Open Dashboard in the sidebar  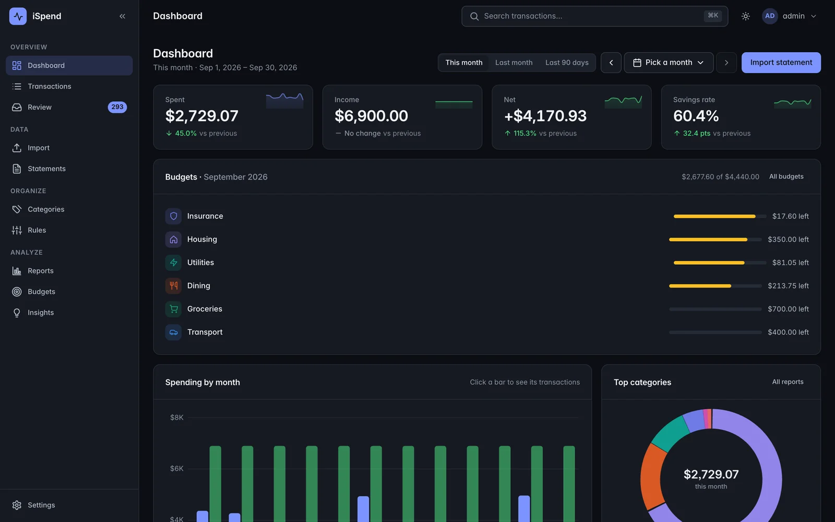(69, 65)
